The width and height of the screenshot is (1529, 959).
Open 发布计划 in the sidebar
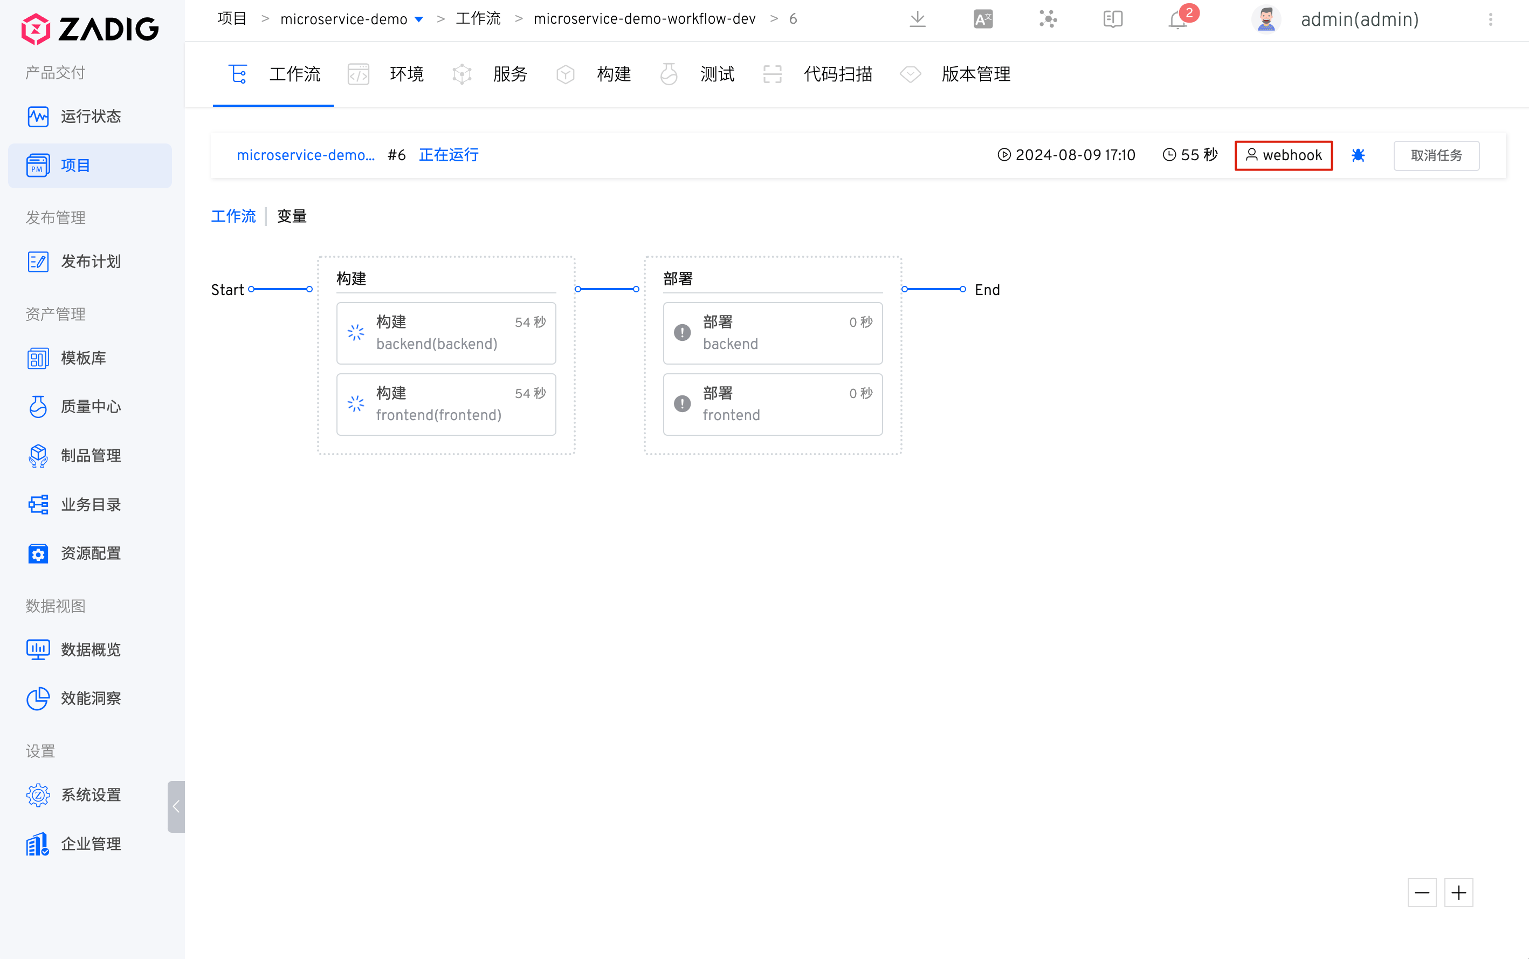90,261
